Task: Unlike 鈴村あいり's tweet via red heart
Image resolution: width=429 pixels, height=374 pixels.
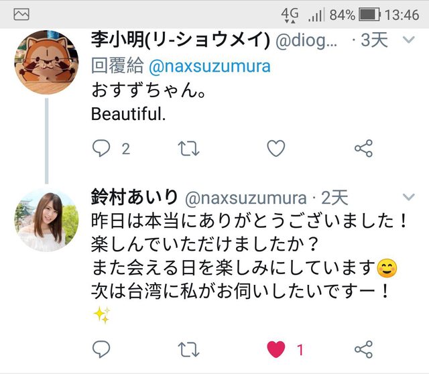Action: [276, 349]
